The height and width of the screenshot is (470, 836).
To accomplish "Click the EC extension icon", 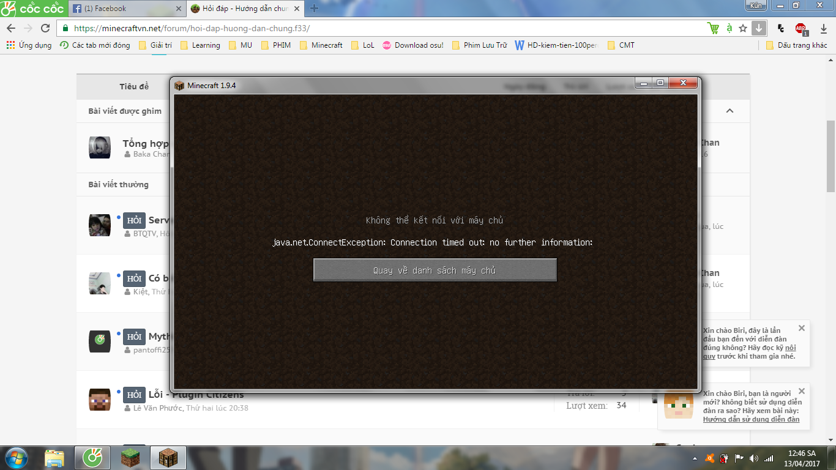I will (x=781, y=28).
